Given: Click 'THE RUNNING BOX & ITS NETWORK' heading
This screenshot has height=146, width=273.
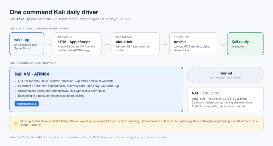Looking at the screenshot, I should point(33,63).
